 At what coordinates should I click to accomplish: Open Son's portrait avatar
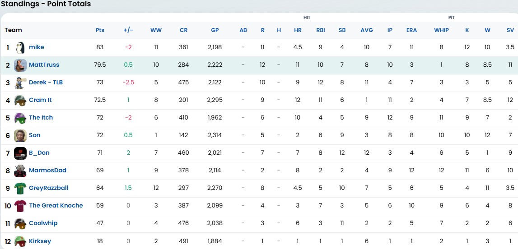pyautogui.click(x=20, y=135)
